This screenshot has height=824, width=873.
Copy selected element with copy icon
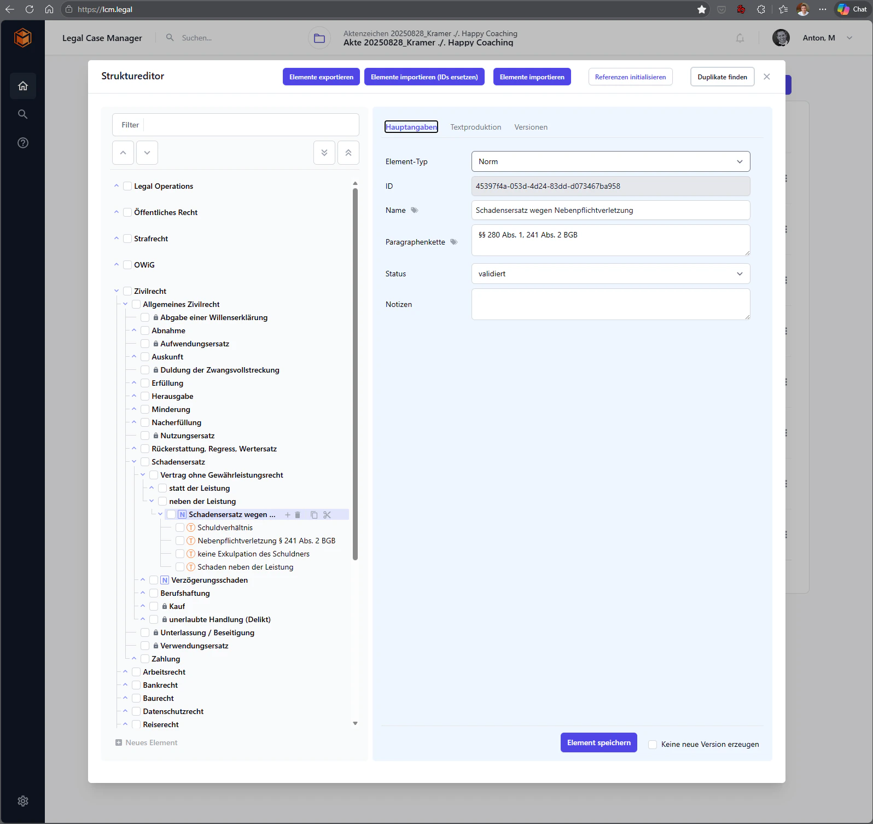coord(314,515)
